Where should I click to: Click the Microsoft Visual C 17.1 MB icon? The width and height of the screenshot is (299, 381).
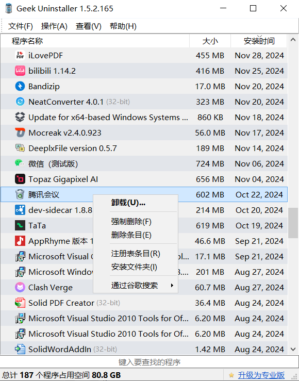point(20,256)
